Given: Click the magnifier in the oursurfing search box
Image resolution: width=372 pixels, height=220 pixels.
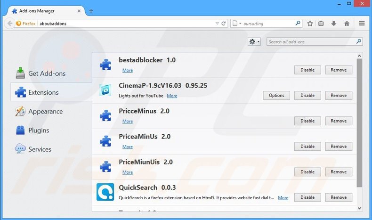Looking at the screenshot, I should tap(298, 23).
